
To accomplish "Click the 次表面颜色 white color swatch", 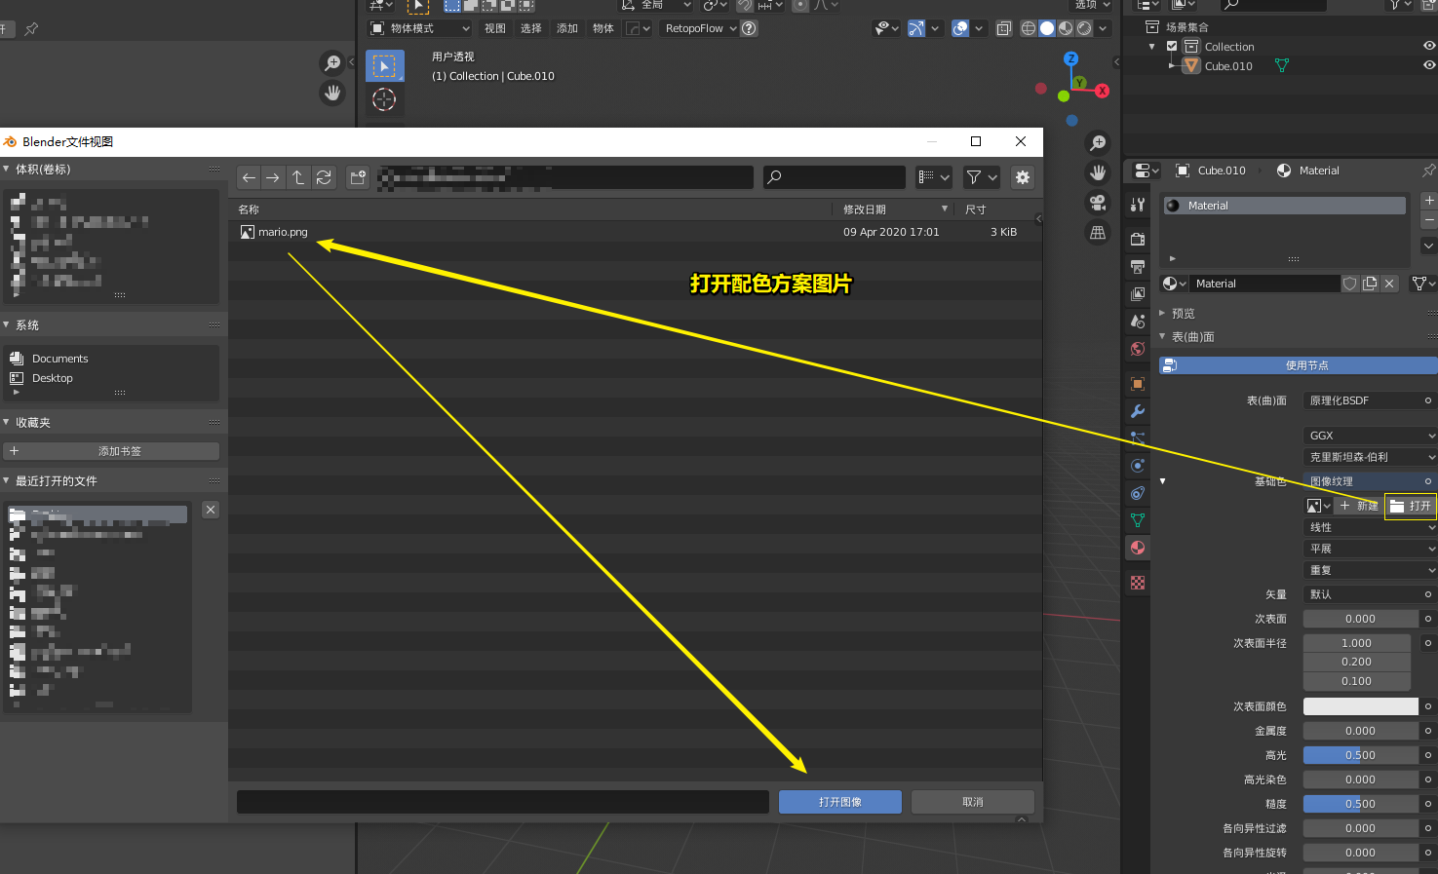I will (x=1361, y=706).
